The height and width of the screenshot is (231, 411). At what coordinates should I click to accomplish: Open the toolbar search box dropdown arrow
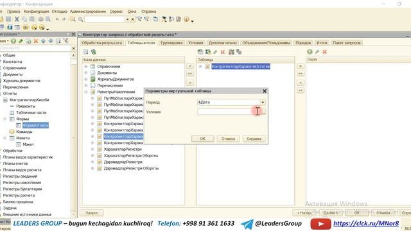[x=127, y=19]
